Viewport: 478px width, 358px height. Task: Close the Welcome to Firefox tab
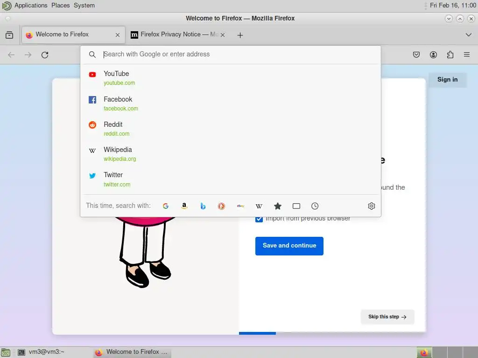tap(118, 35)
